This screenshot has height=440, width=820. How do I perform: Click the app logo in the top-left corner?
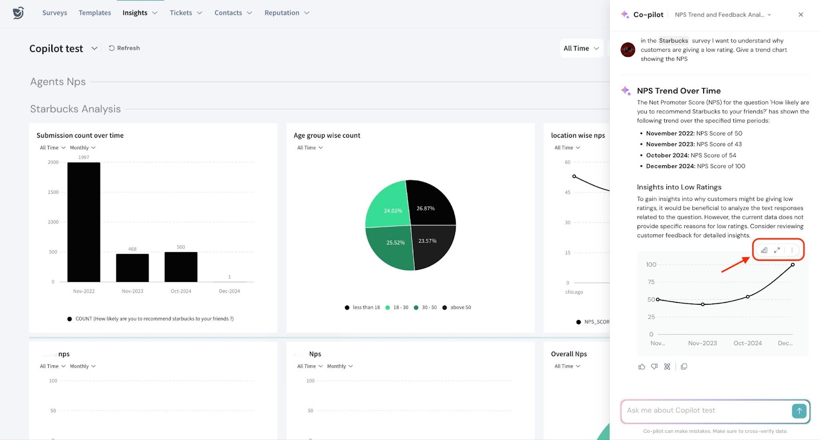tap(18, 13)
